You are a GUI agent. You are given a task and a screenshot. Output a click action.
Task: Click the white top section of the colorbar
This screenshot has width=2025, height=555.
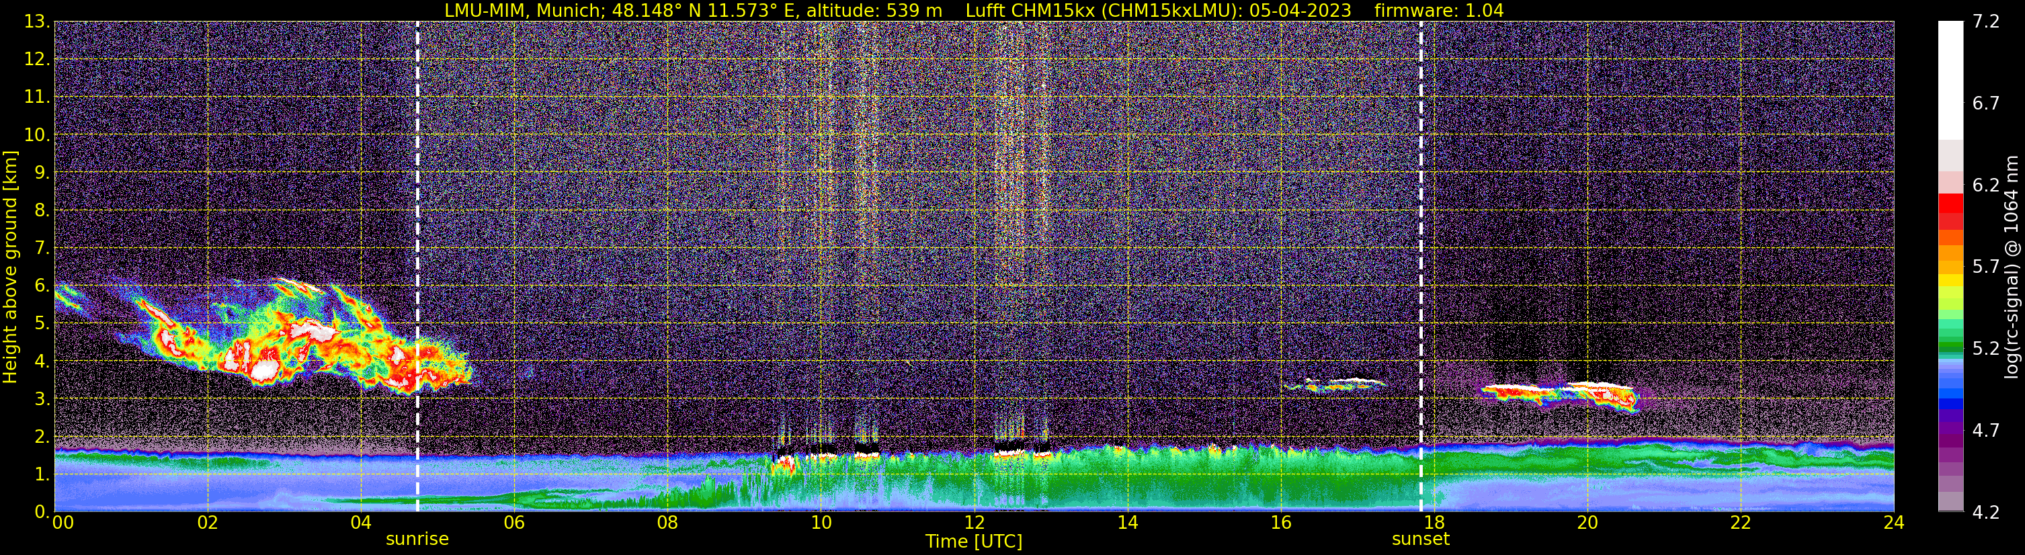[1950, 80]
